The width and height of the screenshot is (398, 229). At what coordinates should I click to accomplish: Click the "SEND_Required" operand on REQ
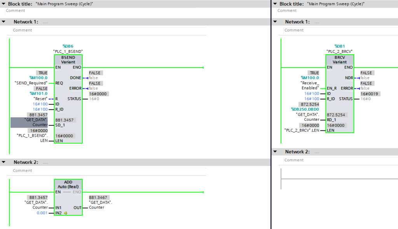tap(31, 83)
